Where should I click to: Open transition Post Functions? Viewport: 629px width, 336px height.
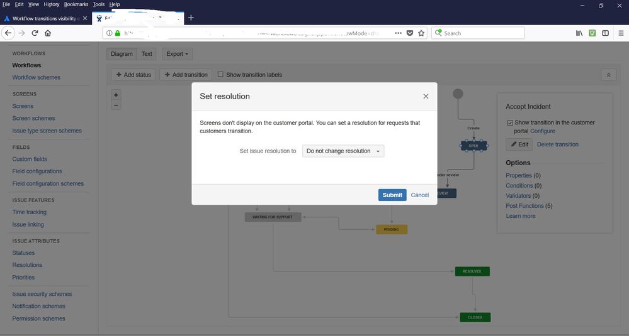(524, 206)
